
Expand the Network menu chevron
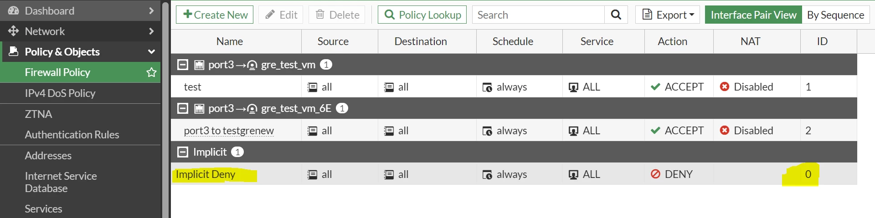pyautogui.click(x=151, y=31)
